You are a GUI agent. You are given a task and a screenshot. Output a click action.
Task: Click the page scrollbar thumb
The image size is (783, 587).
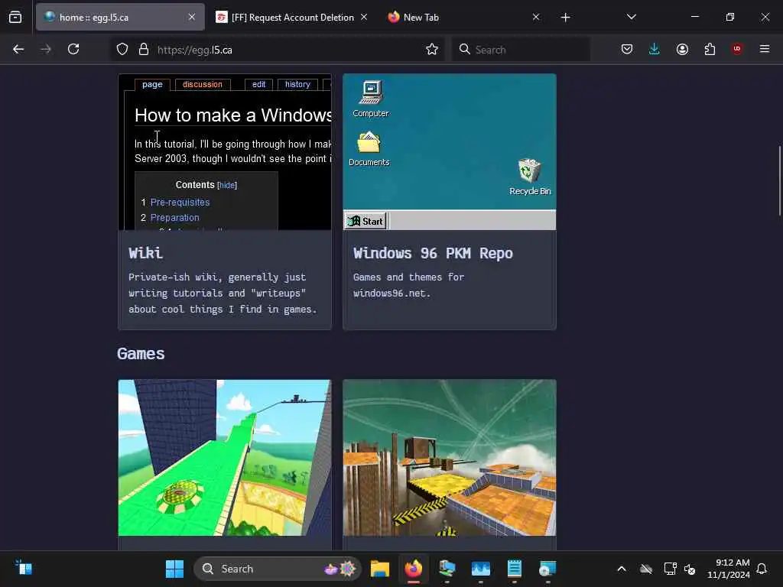(779, 180)
